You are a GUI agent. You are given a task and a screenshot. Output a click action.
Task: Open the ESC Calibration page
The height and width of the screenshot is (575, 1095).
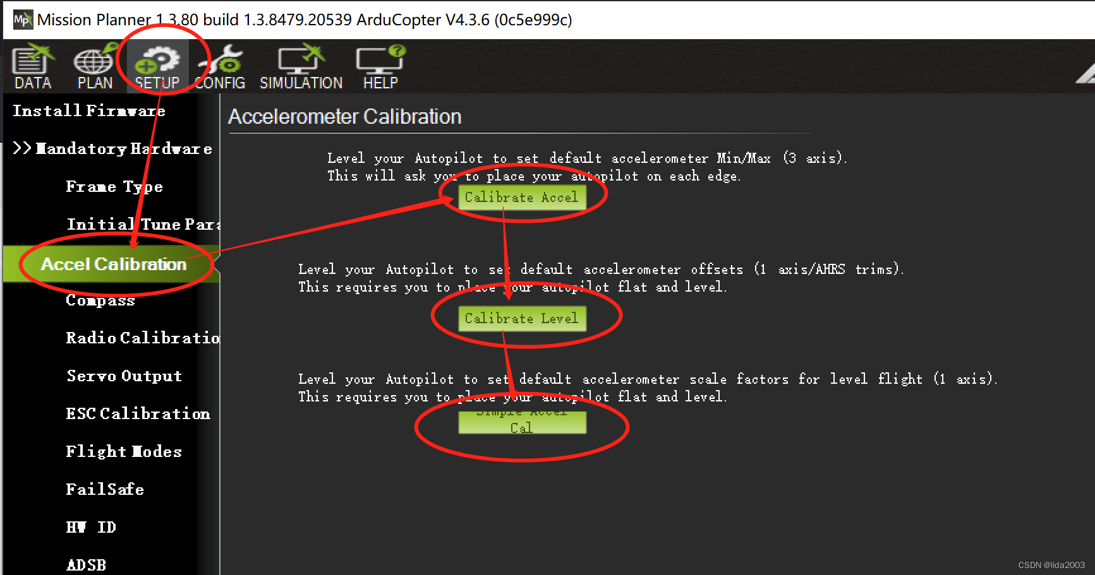click(138, 414)
